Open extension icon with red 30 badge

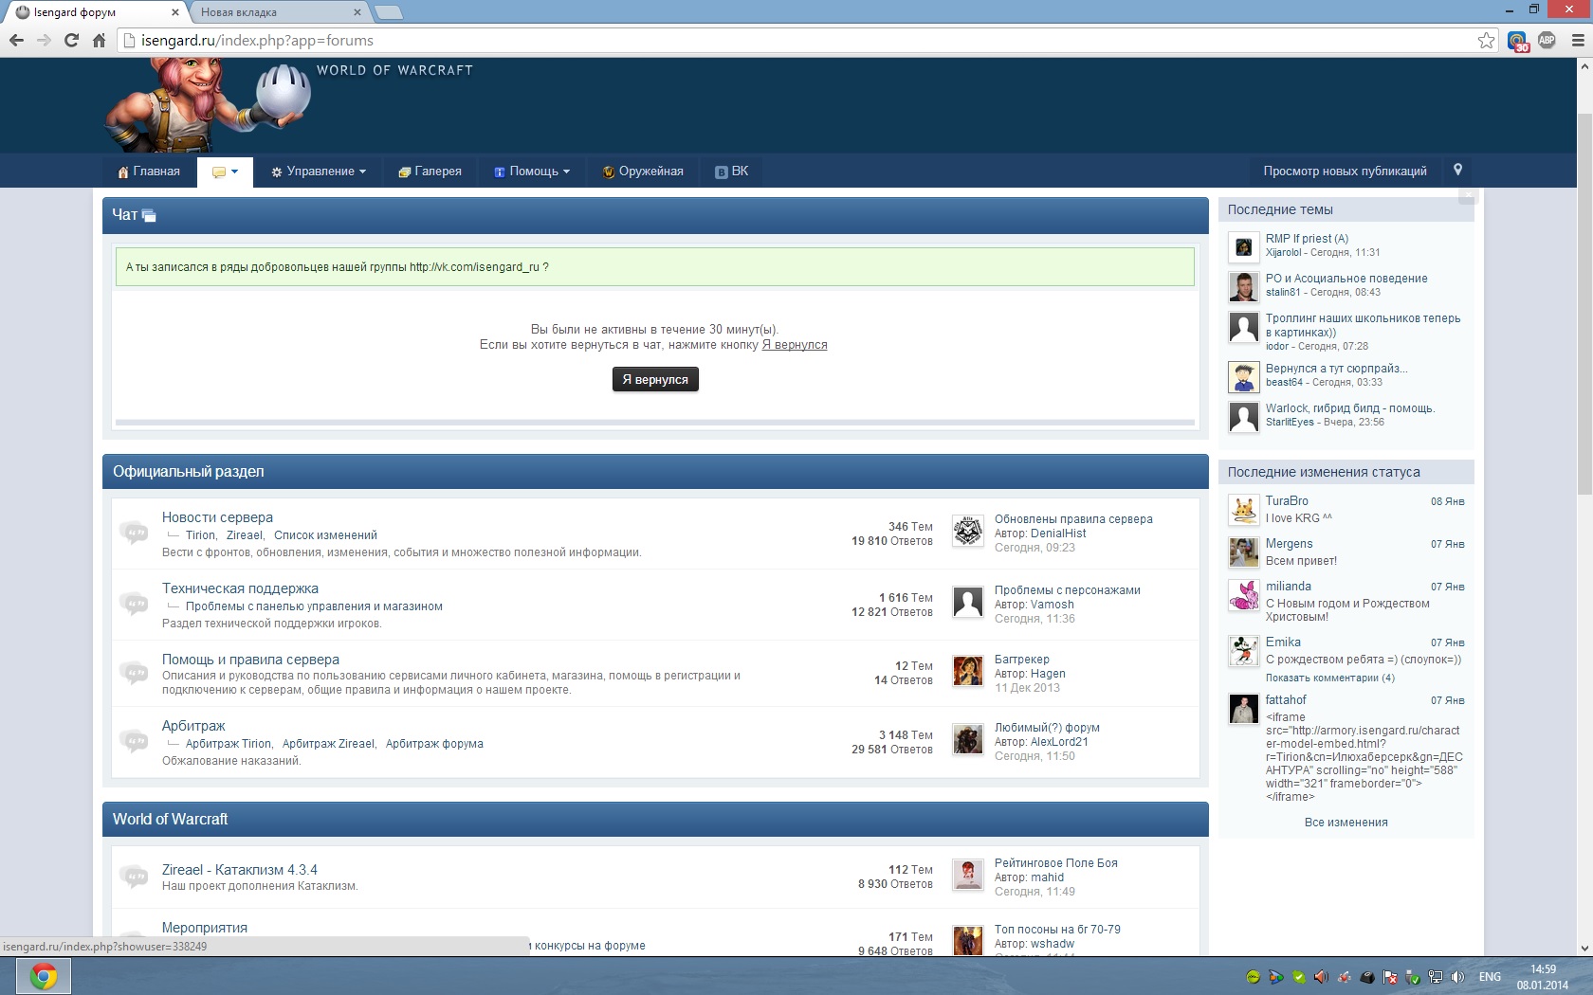(x=1518, y=41)
